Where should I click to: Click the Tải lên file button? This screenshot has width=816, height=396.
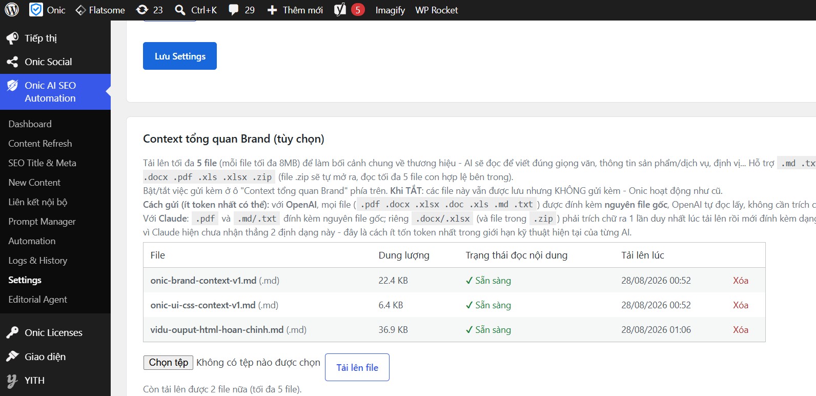click(x=357, y=367)
